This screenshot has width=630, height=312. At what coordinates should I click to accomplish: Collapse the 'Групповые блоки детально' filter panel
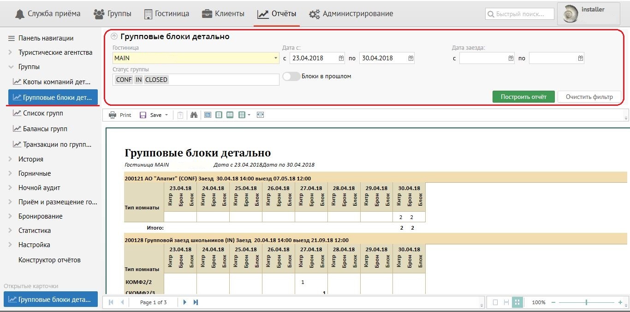pyautogui.click(x=114, y=37)
